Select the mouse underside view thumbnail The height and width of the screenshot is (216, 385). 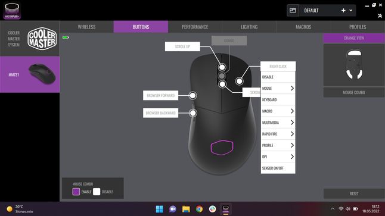coord(354,65)
